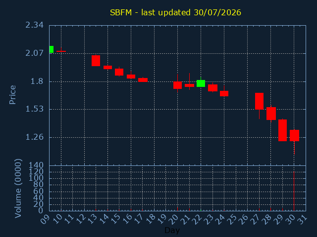Image resolution: width=317 pixels, height=237 pixels.
Task: Click the 2.07 price axis label
Action: click(x=34, y=53)
